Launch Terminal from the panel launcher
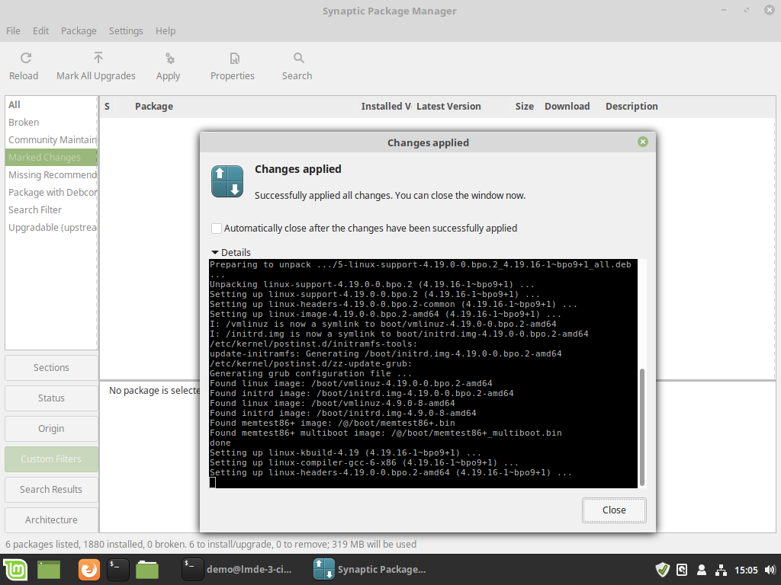This screenshot has width=781, height=585. coord(118,570)
